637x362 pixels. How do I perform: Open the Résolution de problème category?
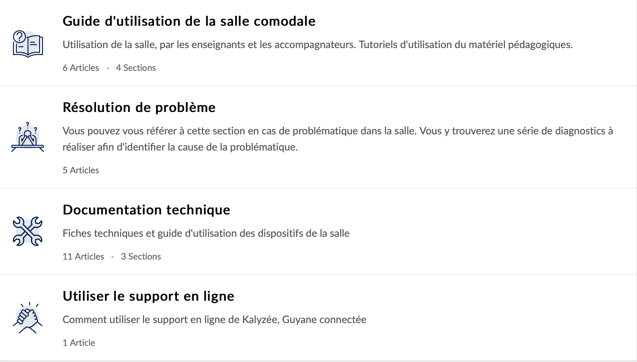[x=139, y=108]
